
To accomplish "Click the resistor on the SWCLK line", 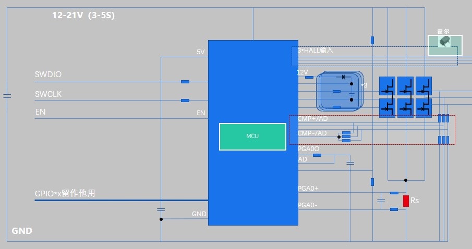I will pos(185,101).
